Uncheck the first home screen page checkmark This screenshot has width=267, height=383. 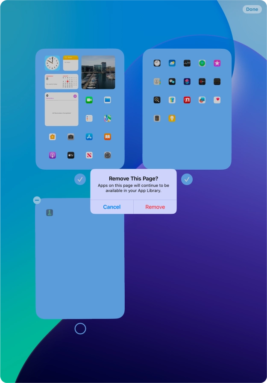click(x=80, y=180)
